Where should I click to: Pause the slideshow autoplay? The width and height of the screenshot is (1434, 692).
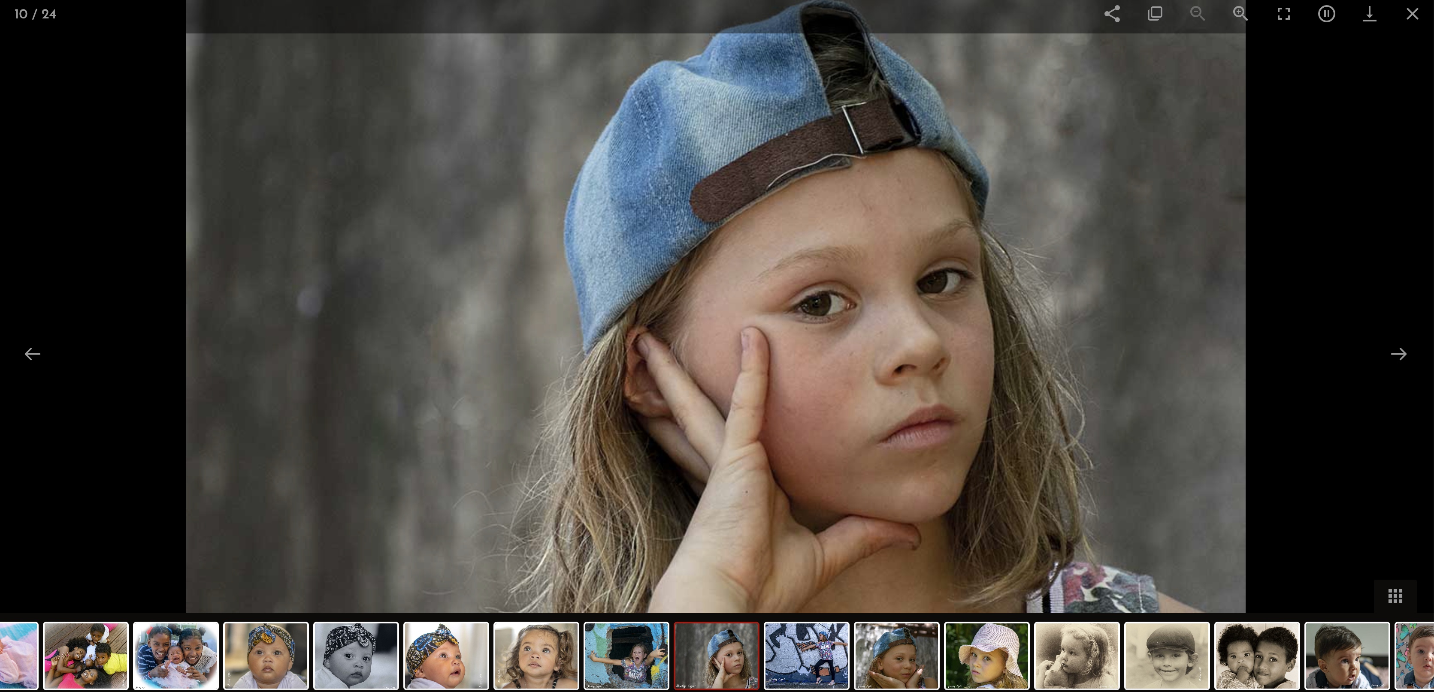pyautogui.click(x=1327, y=14)
